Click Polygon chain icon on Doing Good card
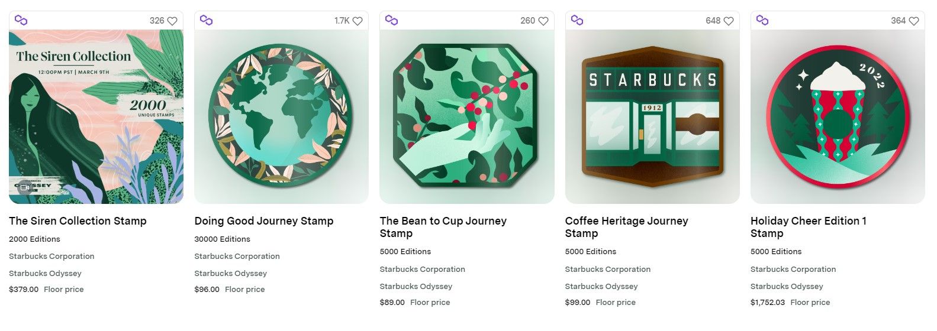 [206, 20]
